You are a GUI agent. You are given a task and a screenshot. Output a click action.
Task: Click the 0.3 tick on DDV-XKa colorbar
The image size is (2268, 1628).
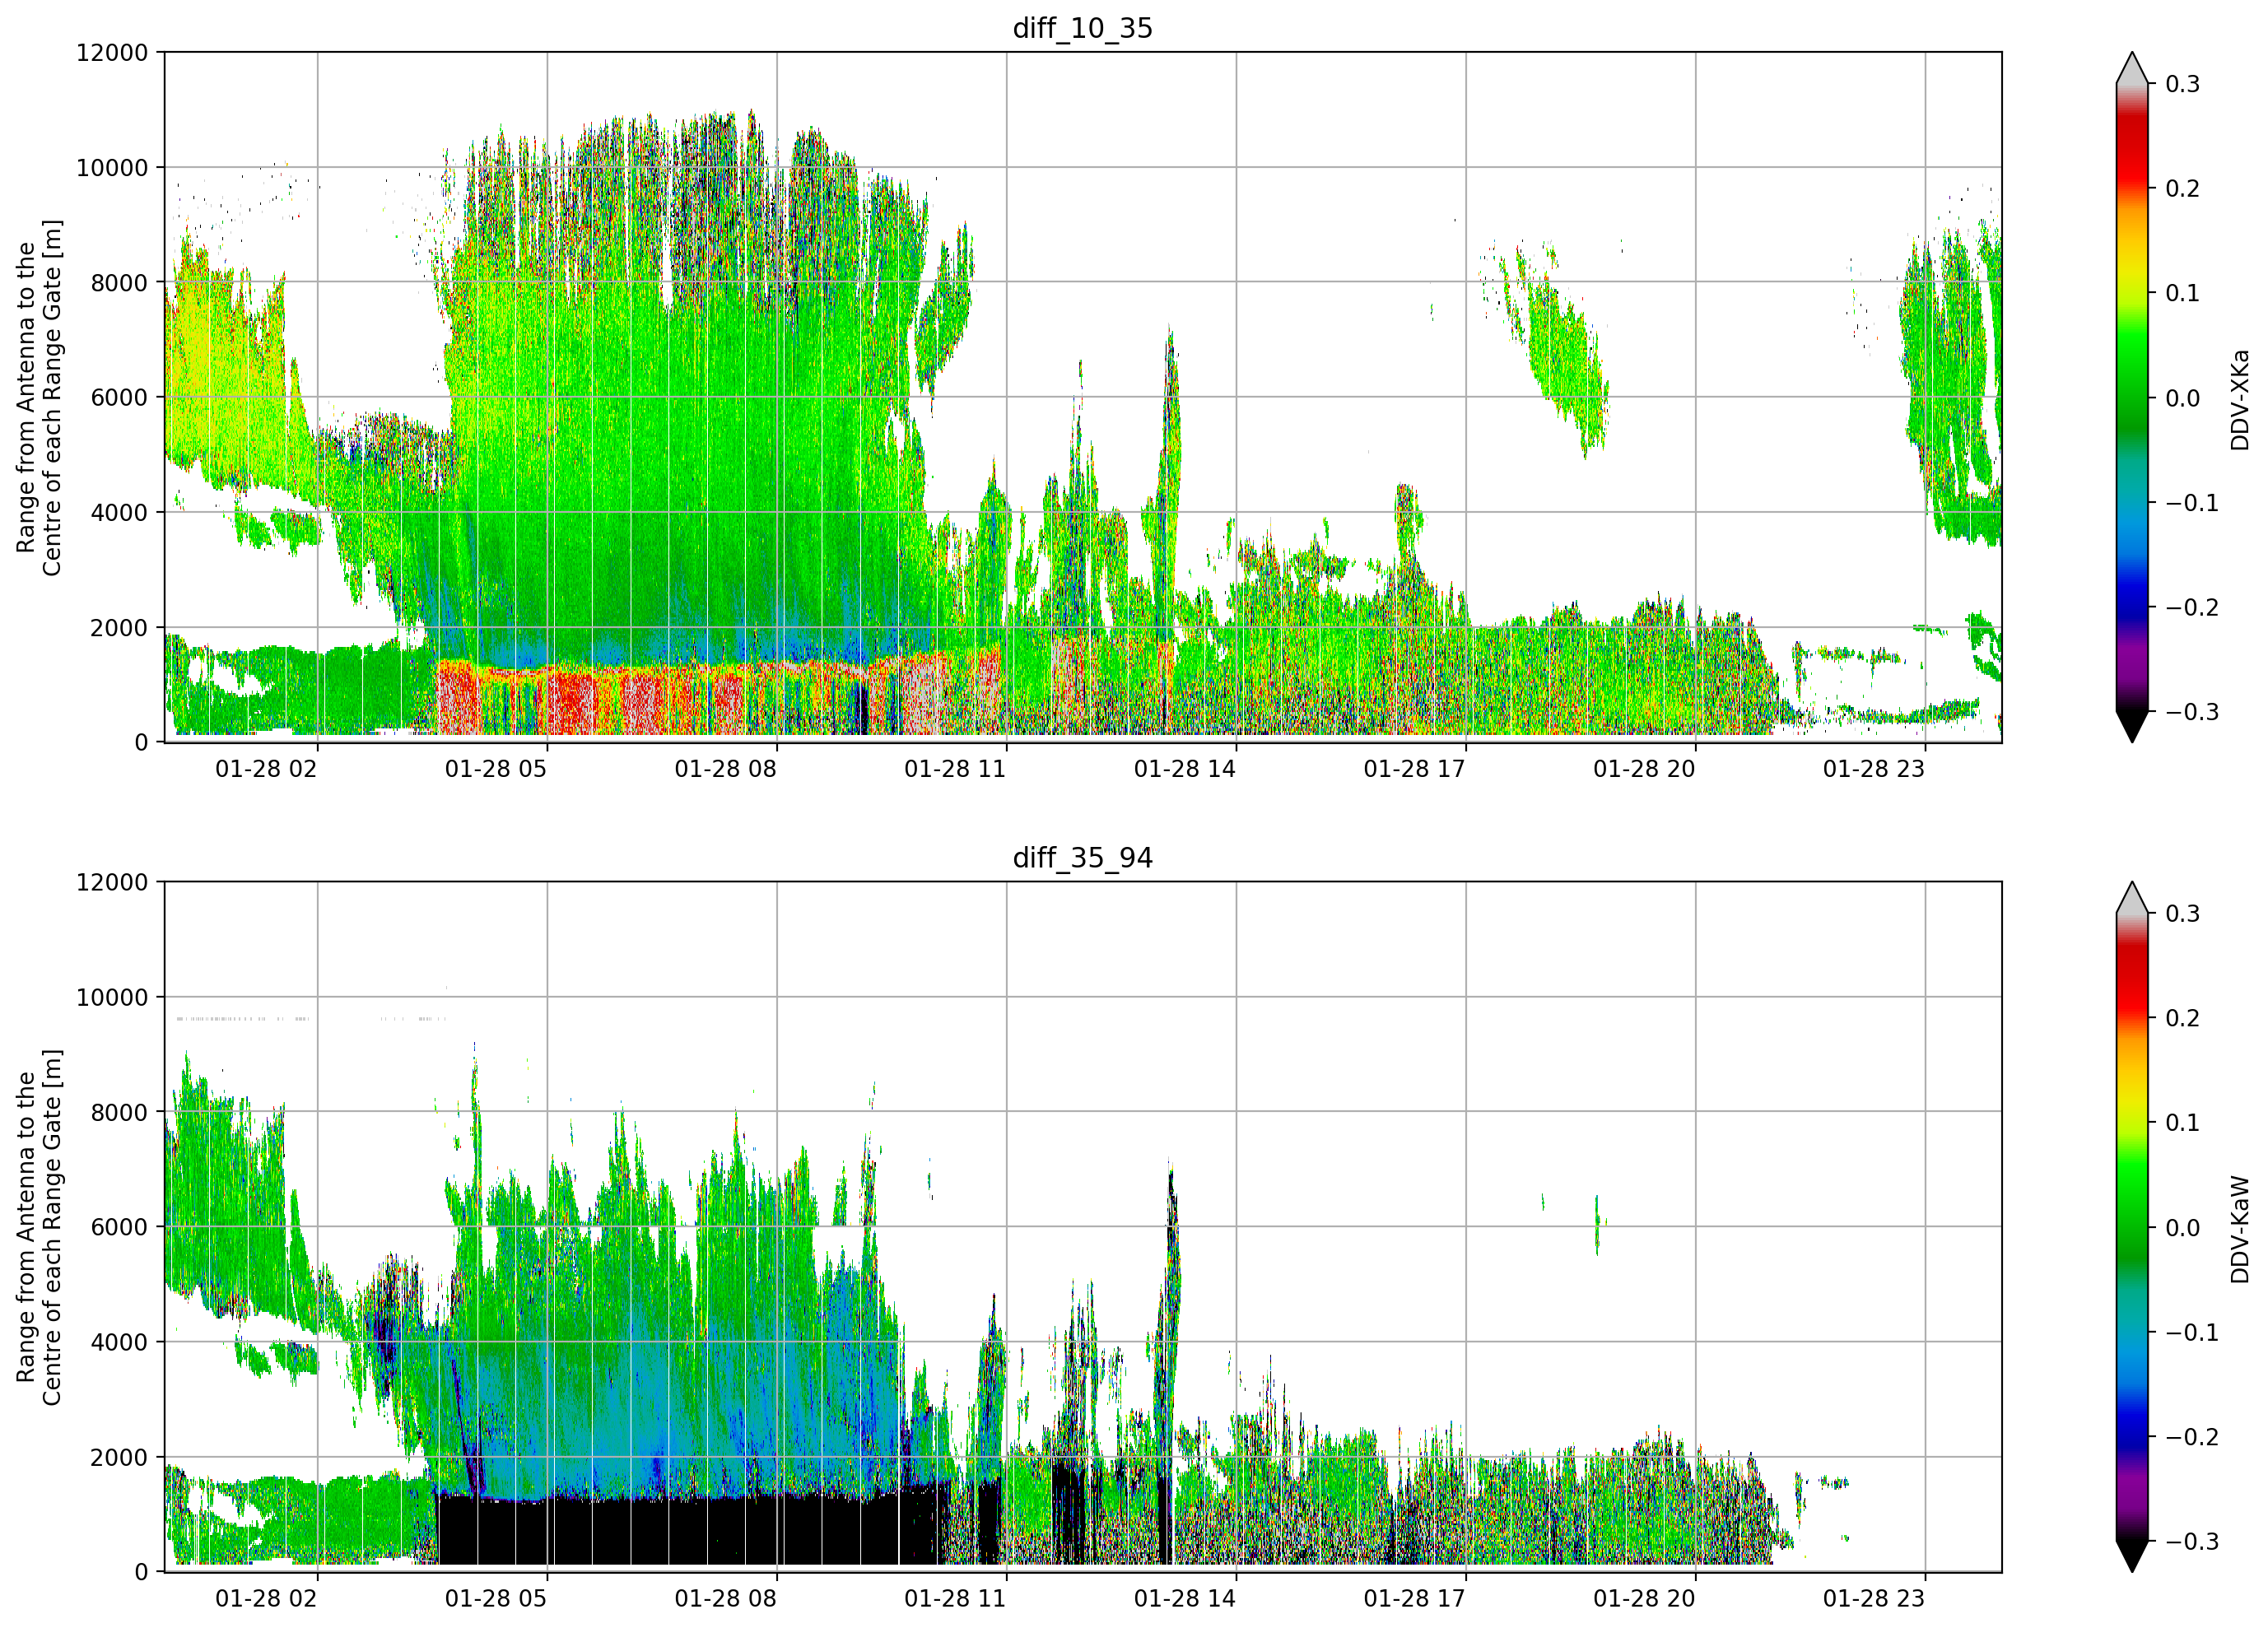[2182, 84]
